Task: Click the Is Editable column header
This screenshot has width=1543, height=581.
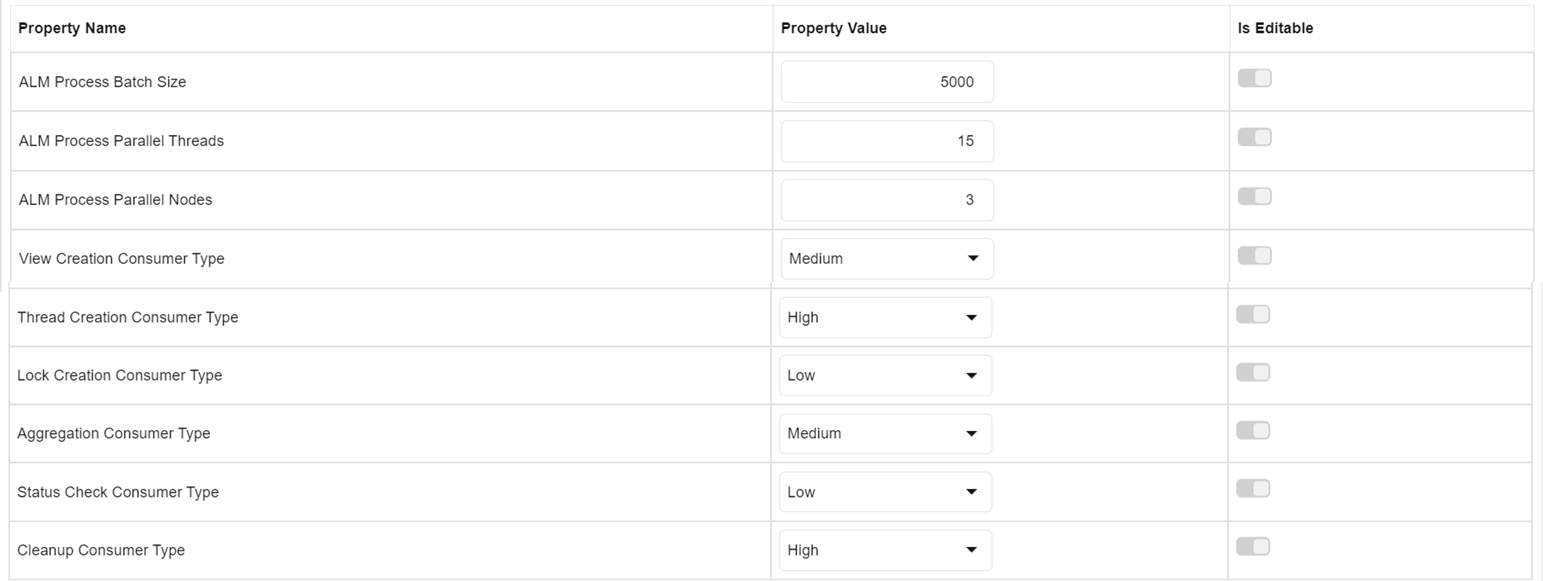Action: [x=1275, y=28]
